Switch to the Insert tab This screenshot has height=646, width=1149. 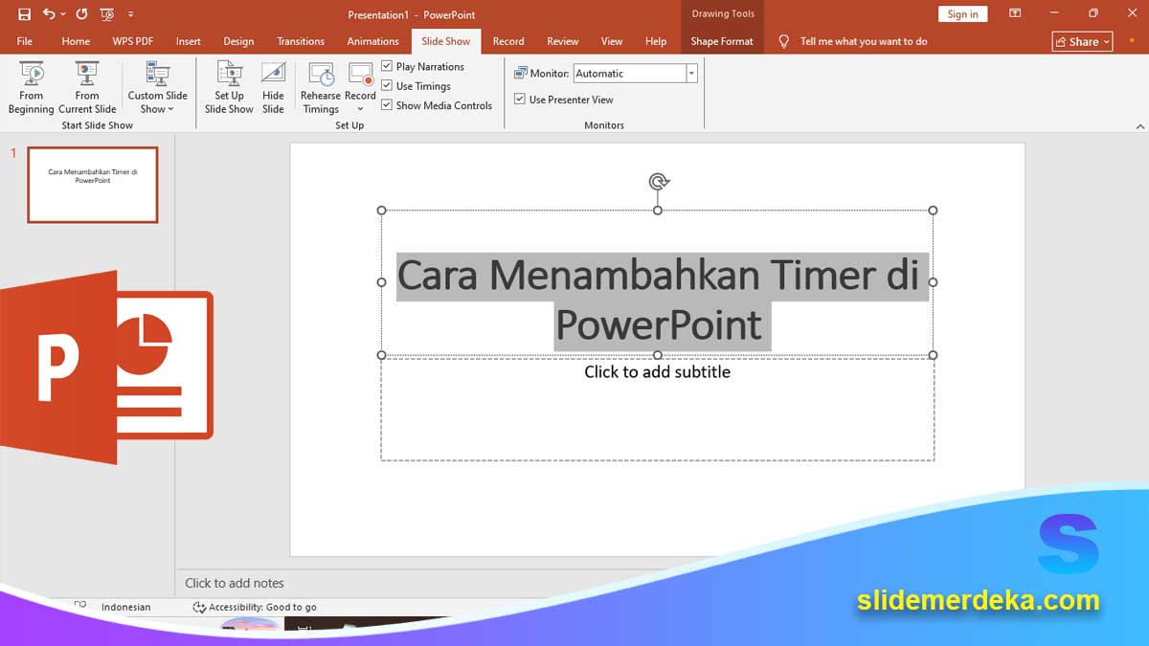(189, 41)
